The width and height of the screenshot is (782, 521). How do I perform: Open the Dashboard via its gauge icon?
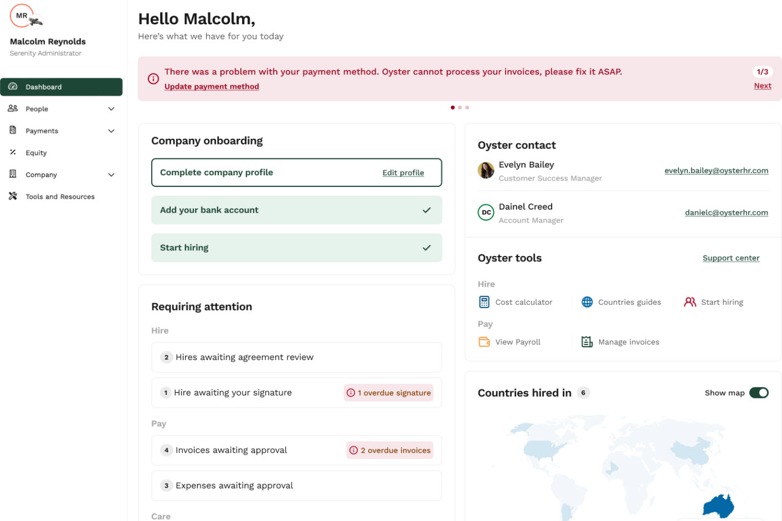point(13,87)
